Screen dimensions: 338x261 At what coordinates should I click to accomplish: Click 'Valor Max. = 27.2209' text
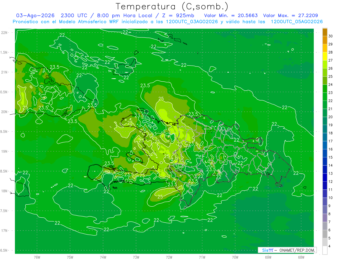pos(290,15)
